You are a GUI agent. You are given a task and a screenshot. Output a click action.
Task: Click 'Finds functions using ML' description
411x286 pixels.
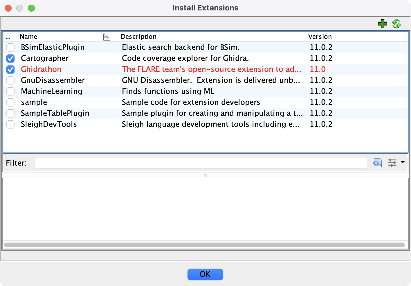[168, 91]
